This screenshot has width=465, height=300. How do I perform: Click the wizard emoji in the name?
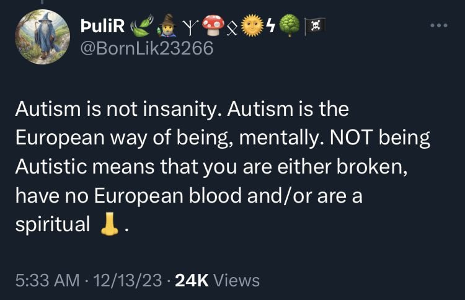(x=168, y=25)
